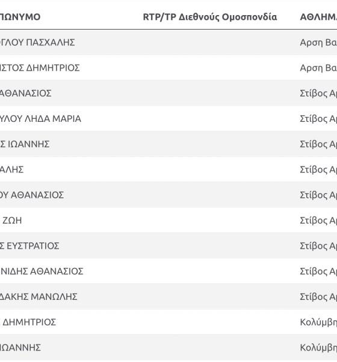Click the ΔΑΚΗΣ ΜΑΝΩΛΗΣ name cell
The image size is (337, 362).
(39, 296)
